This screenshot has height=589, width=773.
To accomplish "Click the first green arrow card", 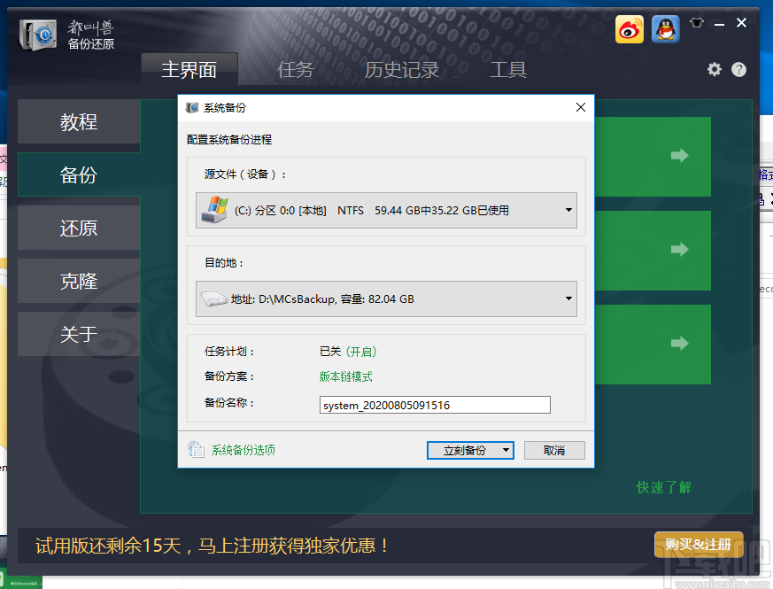I will coord(653,157).
